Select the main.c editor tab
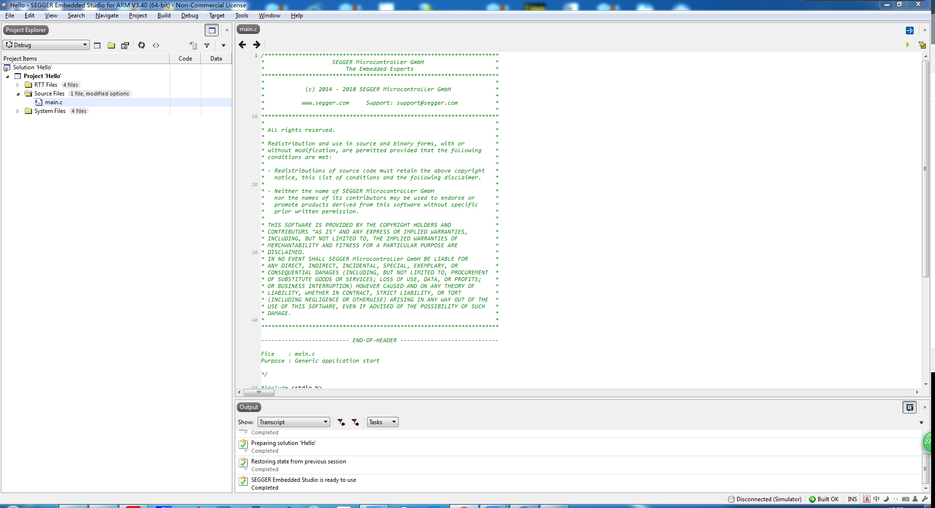This screenshot has width=935, height=508. coord(248,29)
